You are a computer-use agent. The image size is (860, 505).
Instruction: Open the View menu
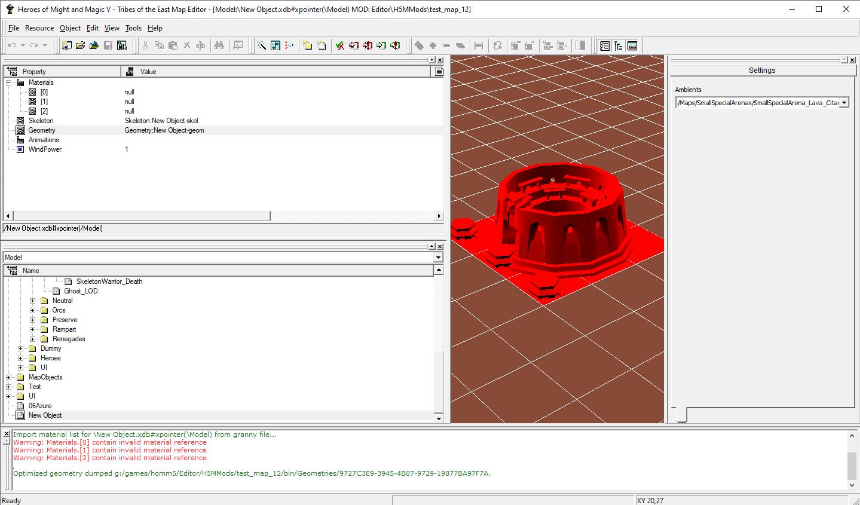coord(112,28)
